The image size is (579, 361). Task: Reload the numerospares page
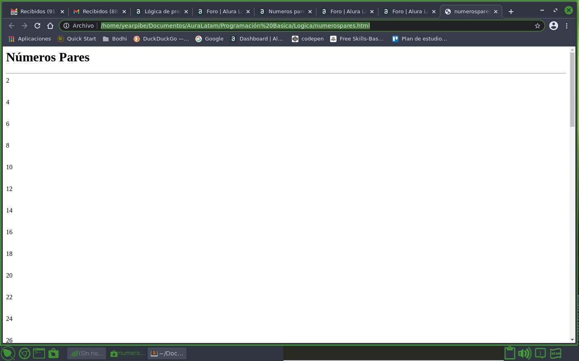[x=37, y=26]
